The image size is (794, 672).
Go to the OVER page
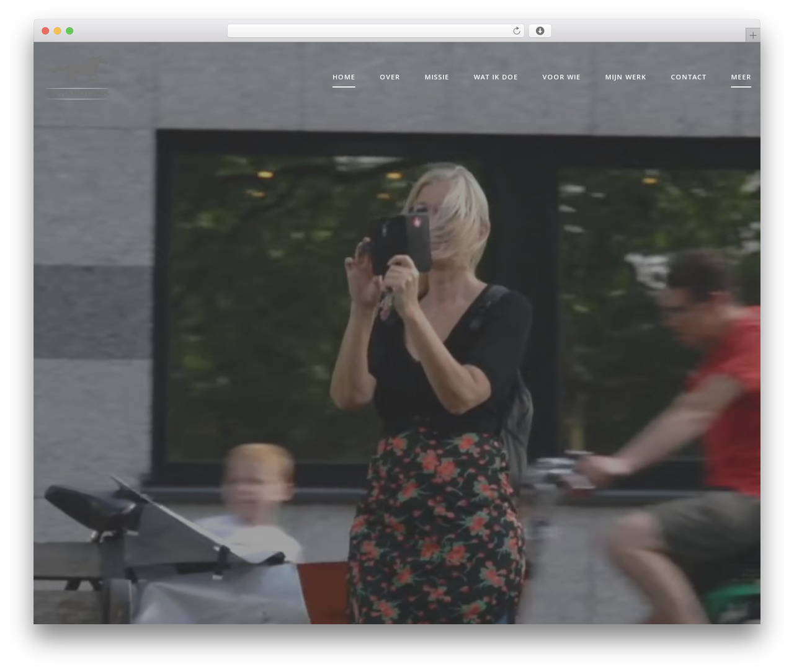coord(390,77)
